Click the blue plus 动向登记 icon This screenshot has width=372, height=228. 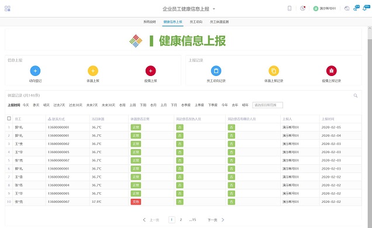click(x=35, y=71)
